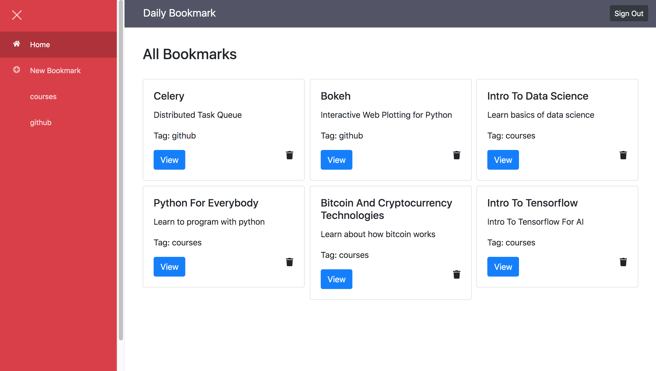656x371 pixels.
Task: Click the New Bookmark plus icon
Action: (x=17, y=70)
